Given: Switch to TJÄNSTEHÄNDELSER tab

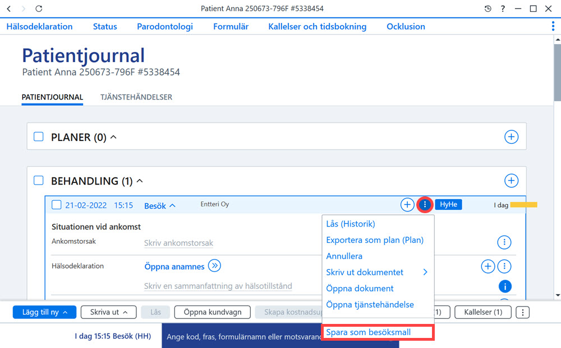Looking at the screenshot, I should pyautogui.click(x=136, y=97).
